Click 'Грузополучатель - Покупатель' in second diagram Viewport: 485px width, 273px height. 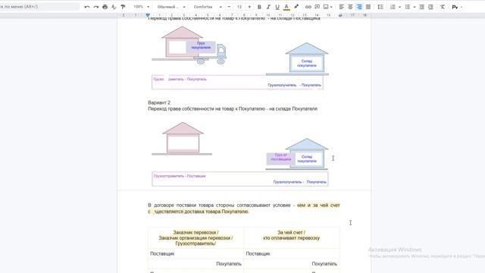(x=299, y=182)
